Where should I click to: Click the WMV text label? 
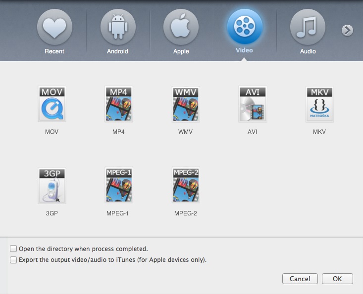[185, 132]
